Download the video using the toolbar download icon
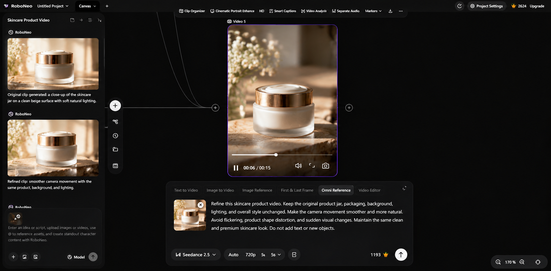The image size is (551, 271). 390,11
